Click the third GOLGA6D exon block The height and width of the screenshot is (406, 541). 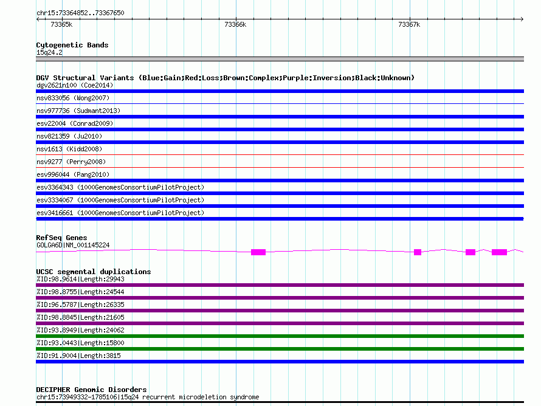[x=470, y=252]
